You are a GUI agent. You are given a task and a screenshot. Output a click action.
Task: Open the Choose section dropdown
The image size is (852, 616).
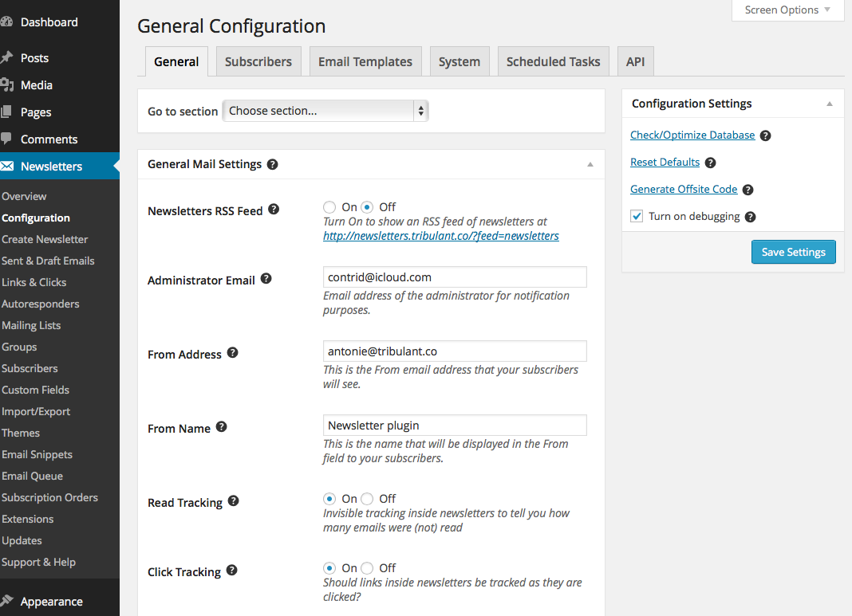click(x=325, y=111)
